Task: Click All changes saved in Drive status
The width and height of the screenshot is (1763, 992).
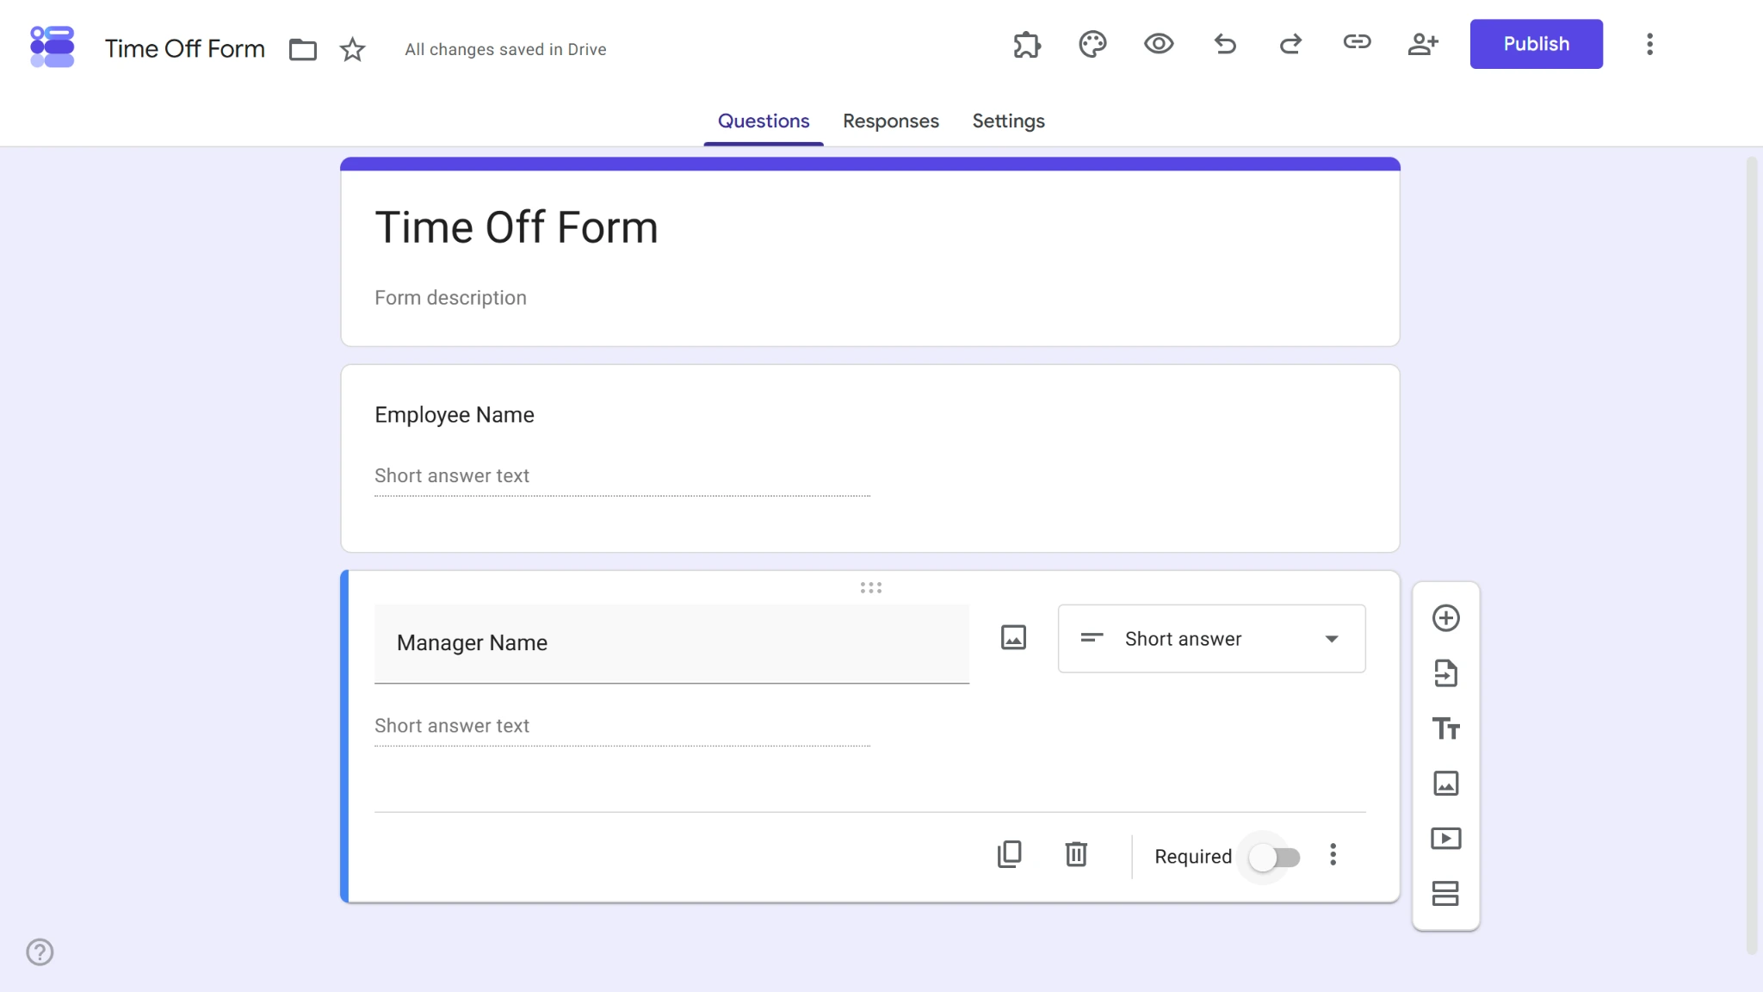Action: coord(505,50)
